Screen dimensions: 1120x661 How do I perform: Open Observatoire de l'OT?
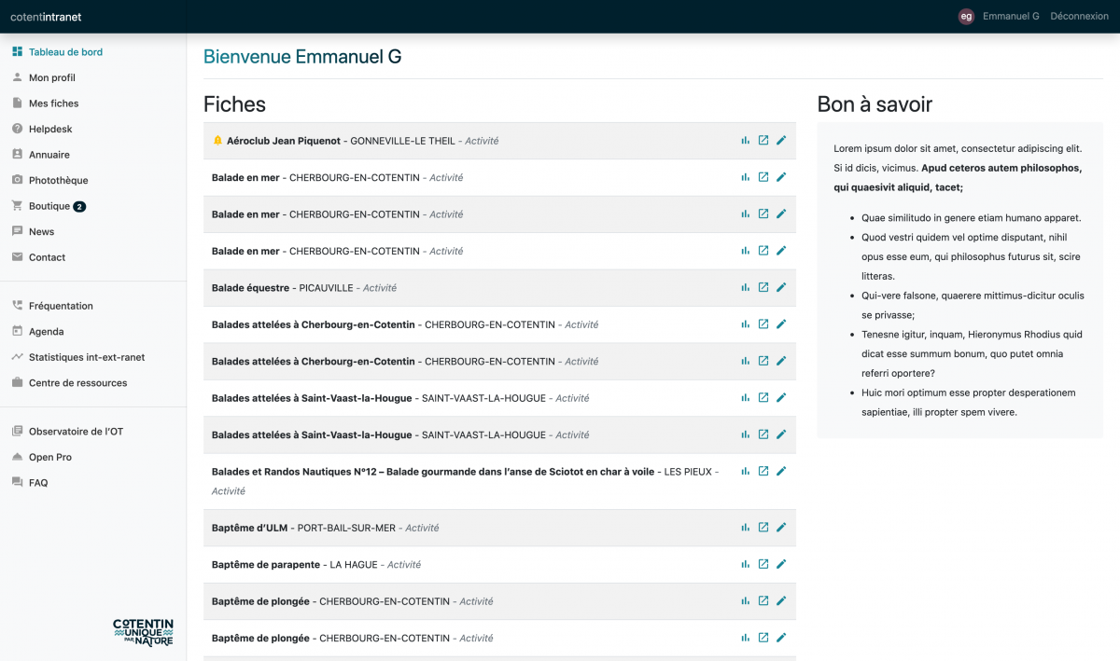76,432
